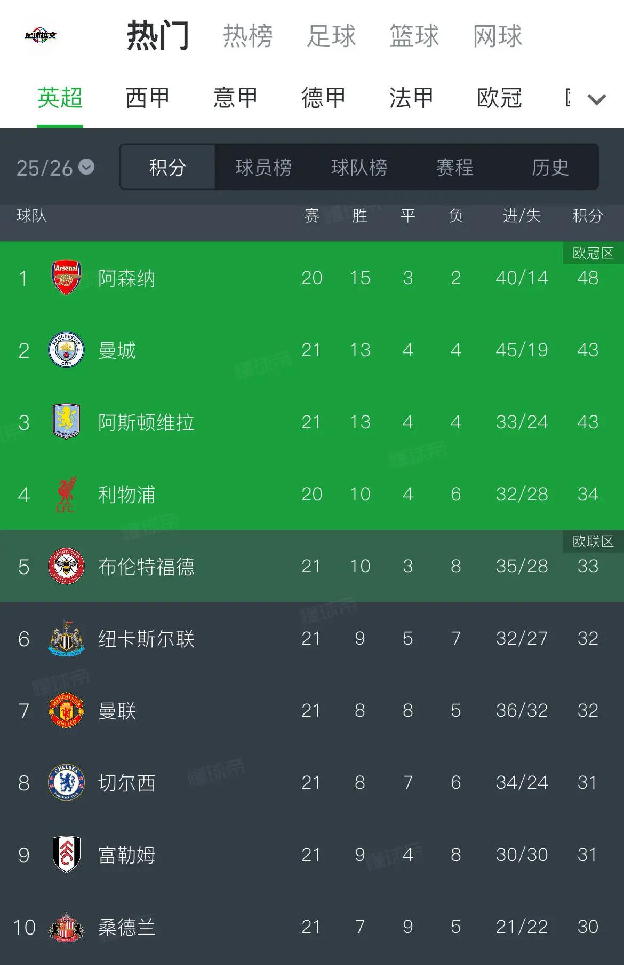Viewport: 624px width, 965px height.
Task: Tap the Manchester City crest
Action: point(66,350)
